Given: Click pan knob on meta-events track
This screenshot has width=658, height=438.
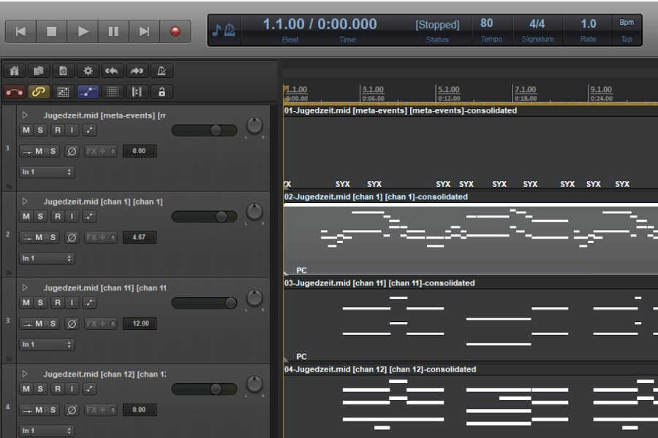Looking at the screenshot, I should (x=254, y=126).
